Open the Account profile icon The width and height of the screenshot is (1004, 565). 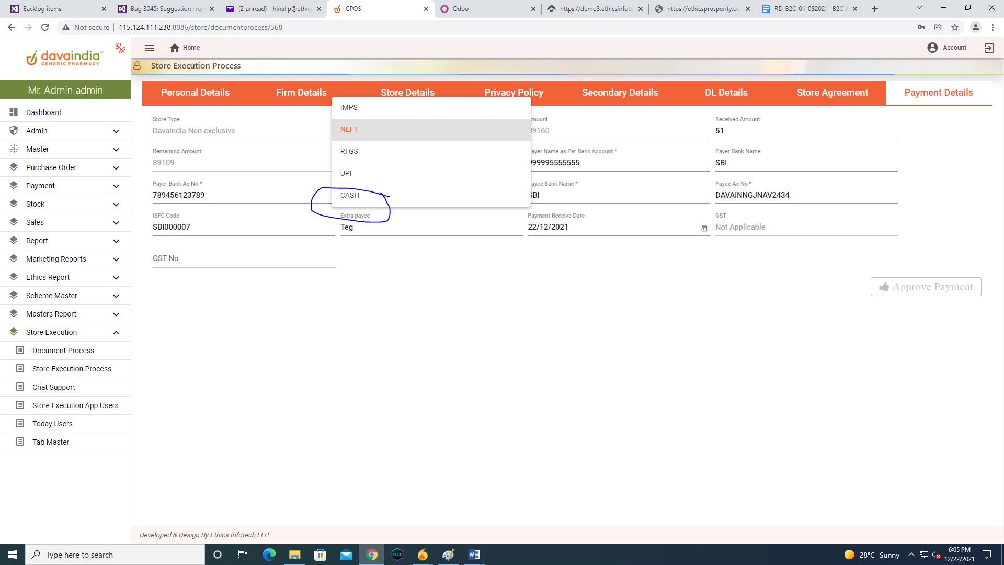(x=932, y=48)
